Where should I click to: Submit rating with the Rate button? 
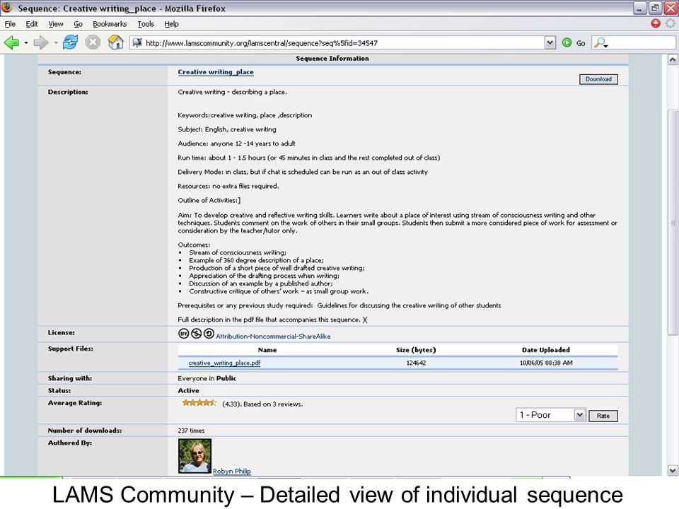[x=603, y=416]
